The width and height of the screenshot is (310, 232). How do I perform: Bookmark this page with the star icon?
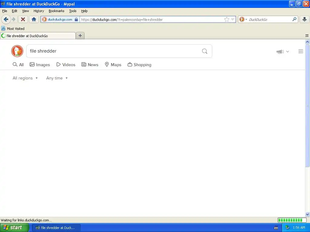click(x=226, y=19)
